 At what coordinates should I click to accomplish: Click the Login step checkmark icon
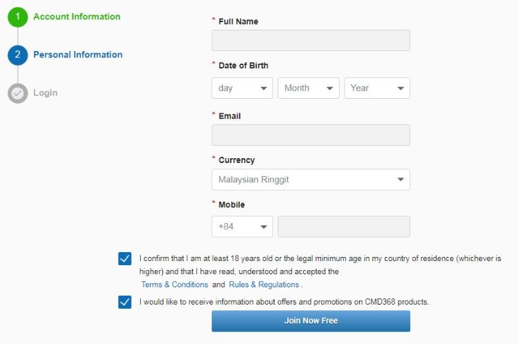[18, 93]
